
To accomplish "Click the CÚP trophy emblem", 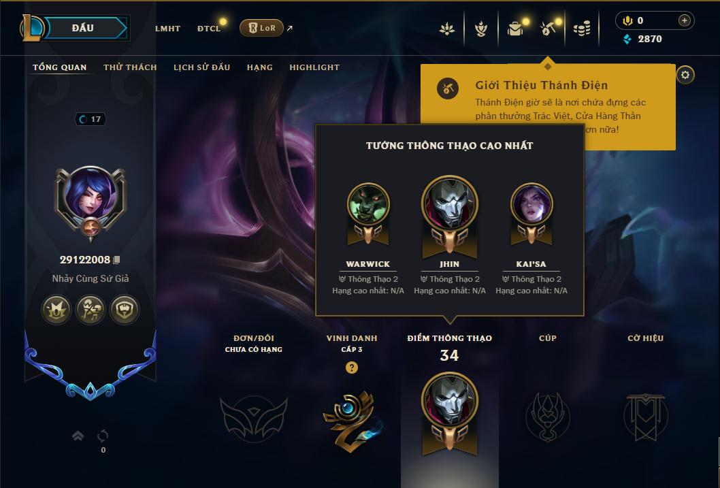I will pyautogui.click(x=548, y=417).
